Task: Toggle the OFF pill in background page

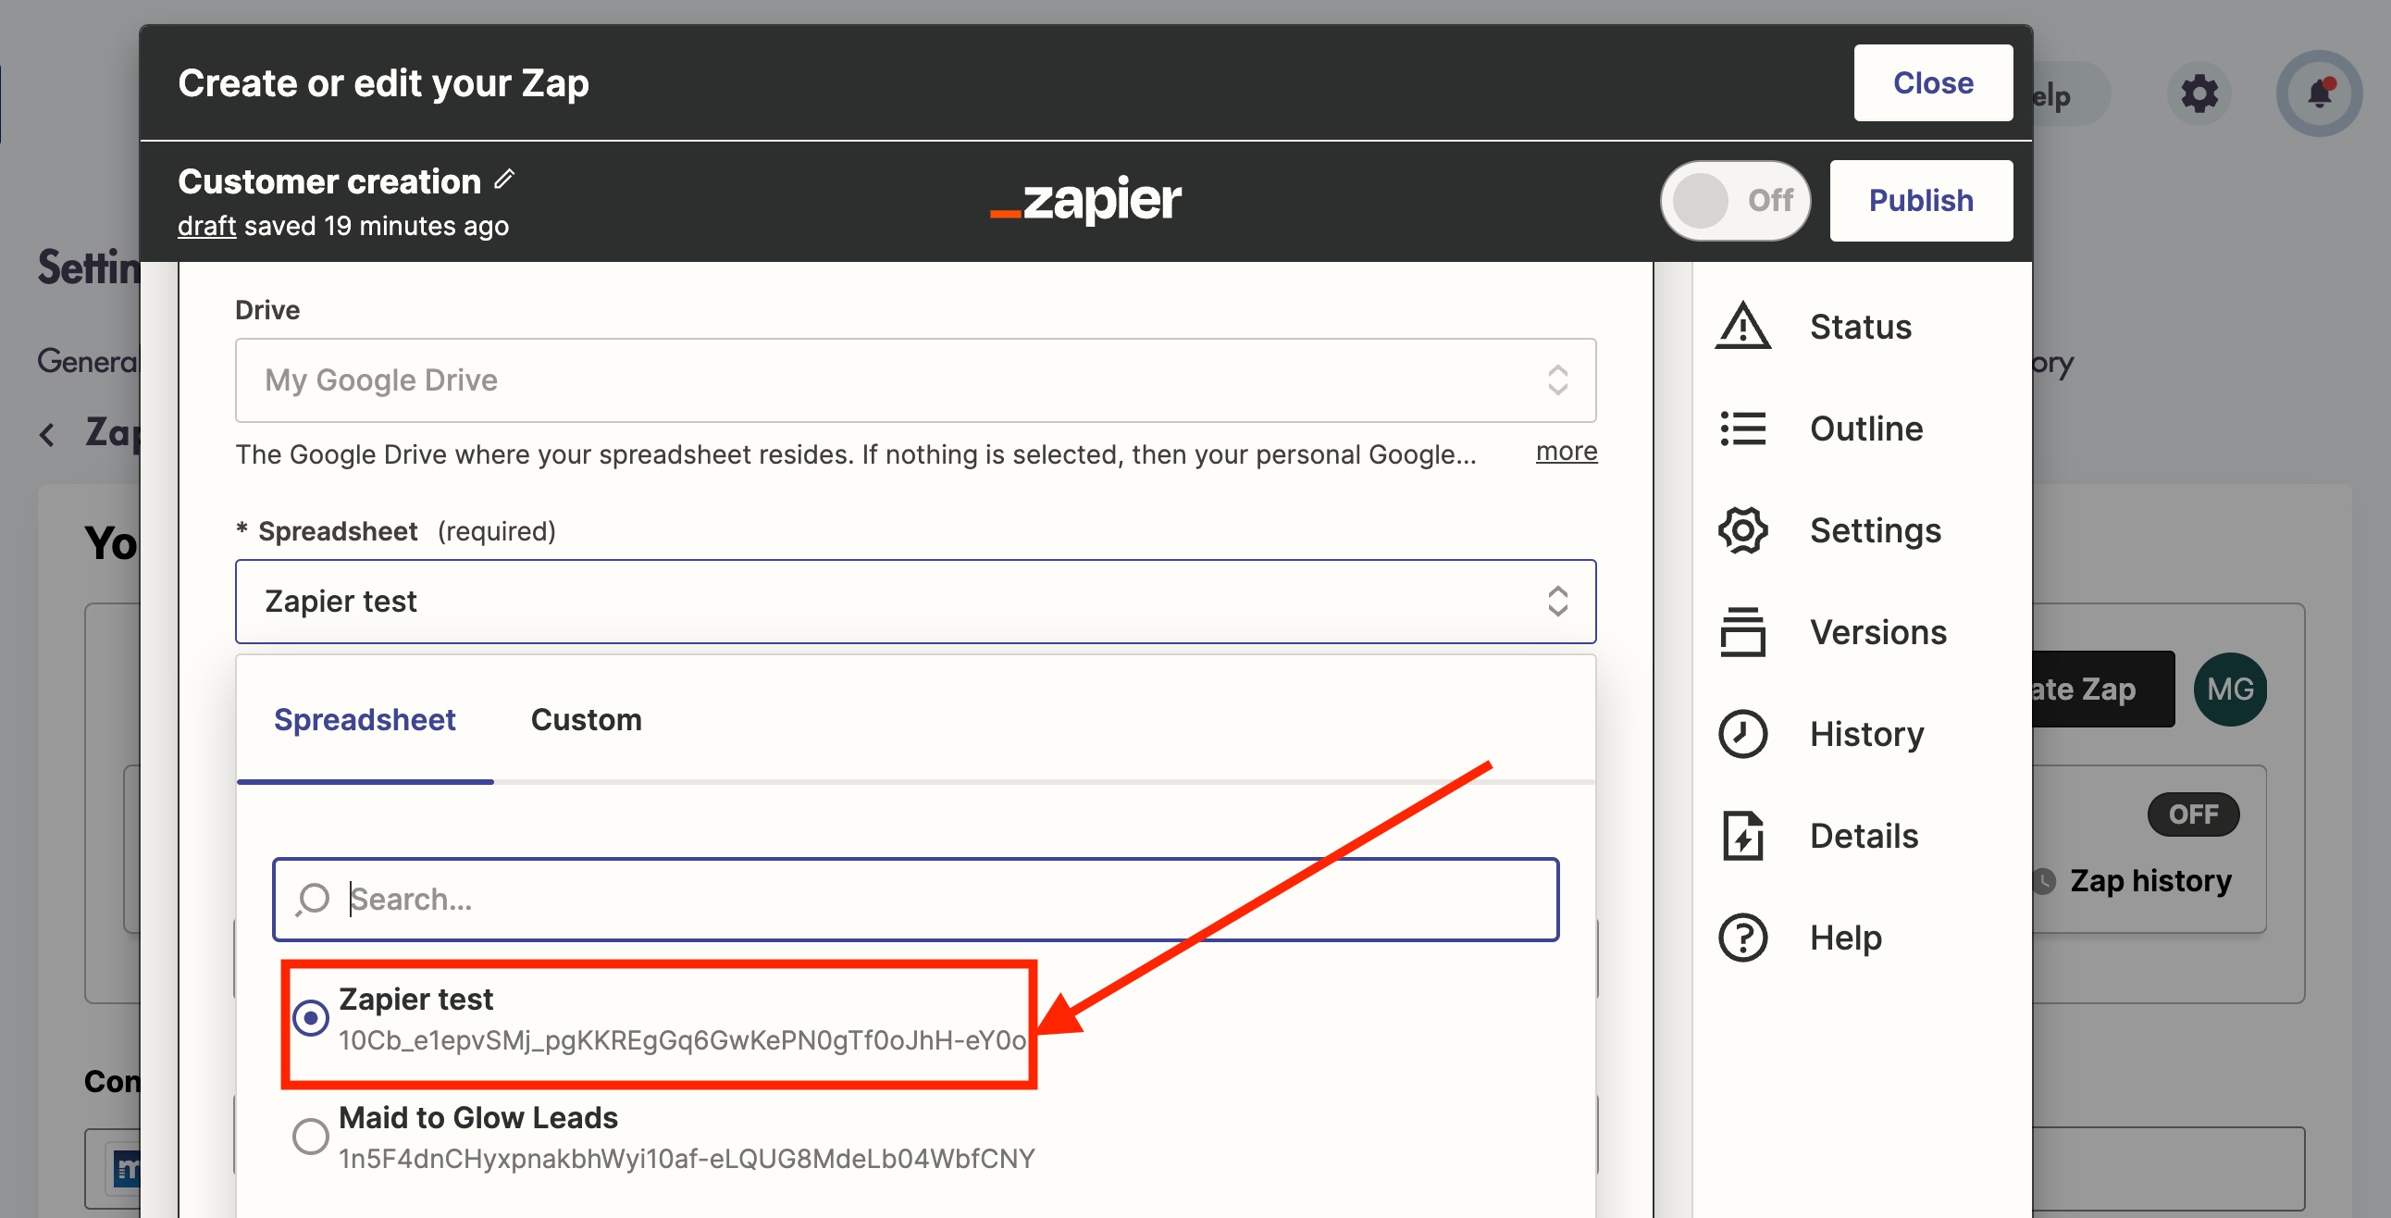Action: 2192,814
